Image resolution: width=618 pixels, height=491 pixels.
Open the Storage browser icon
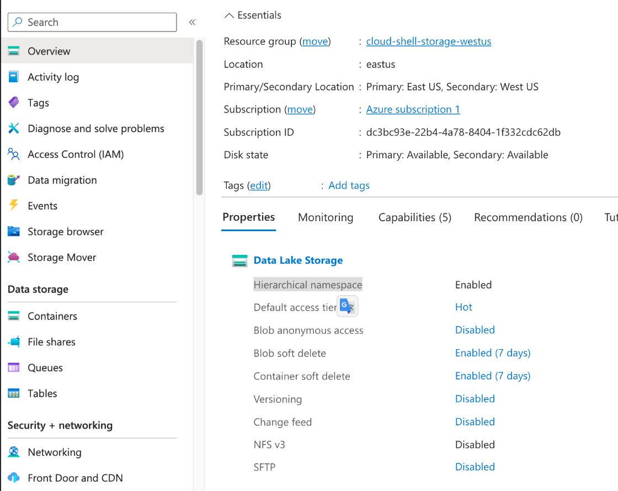pyautogui.click(x=14, y=232)
